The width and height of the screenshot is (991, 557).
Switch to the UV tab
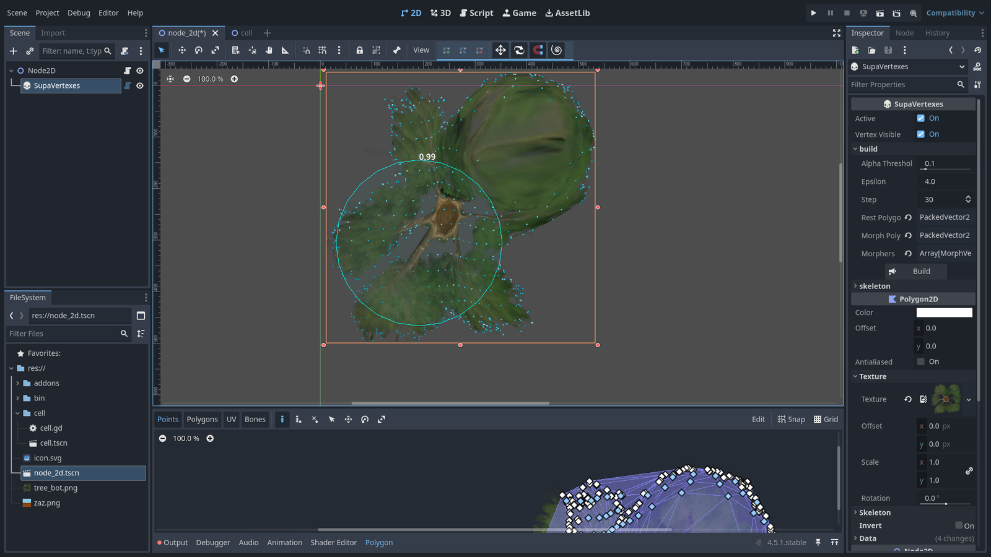(231, 420)
